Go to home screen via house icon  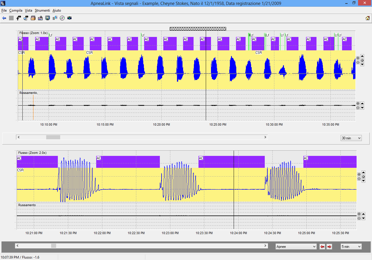(368, 18)
